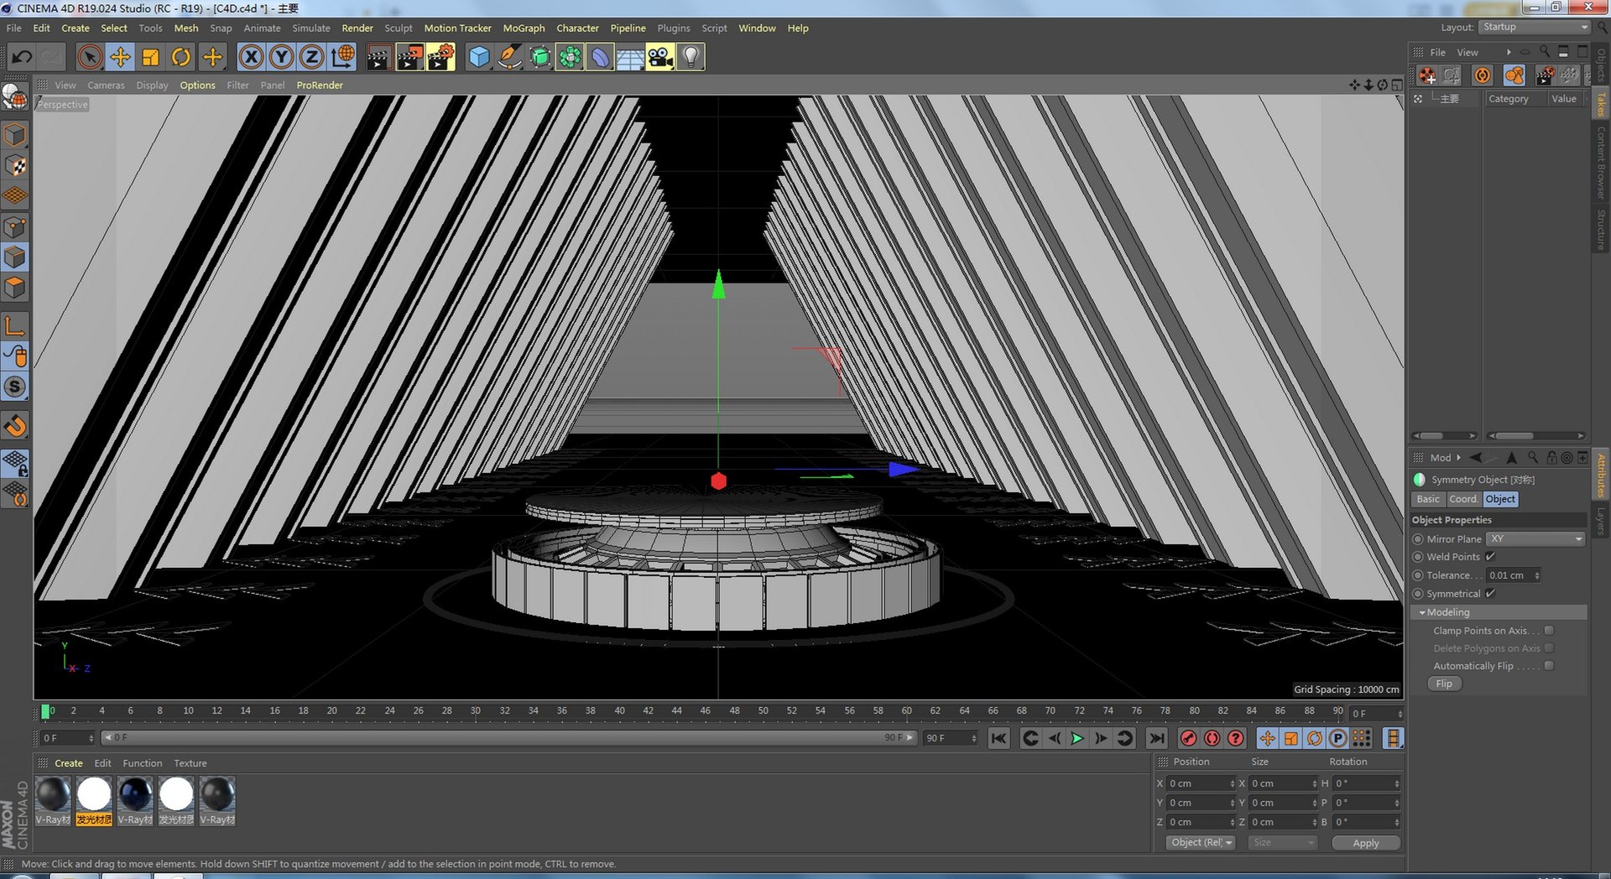Screen dimensions: 1611x879
Task: Click the Flip button
Action: pos(1444,684)
